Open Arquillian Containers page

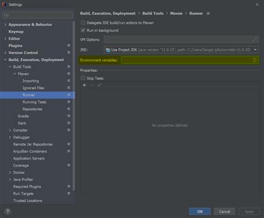click(x=30, y=152)
